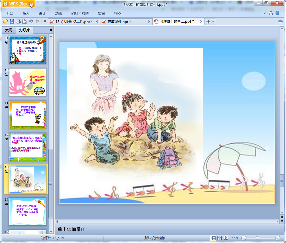
Task: Add a new document tab with plus button
Action: coord(208,22)
